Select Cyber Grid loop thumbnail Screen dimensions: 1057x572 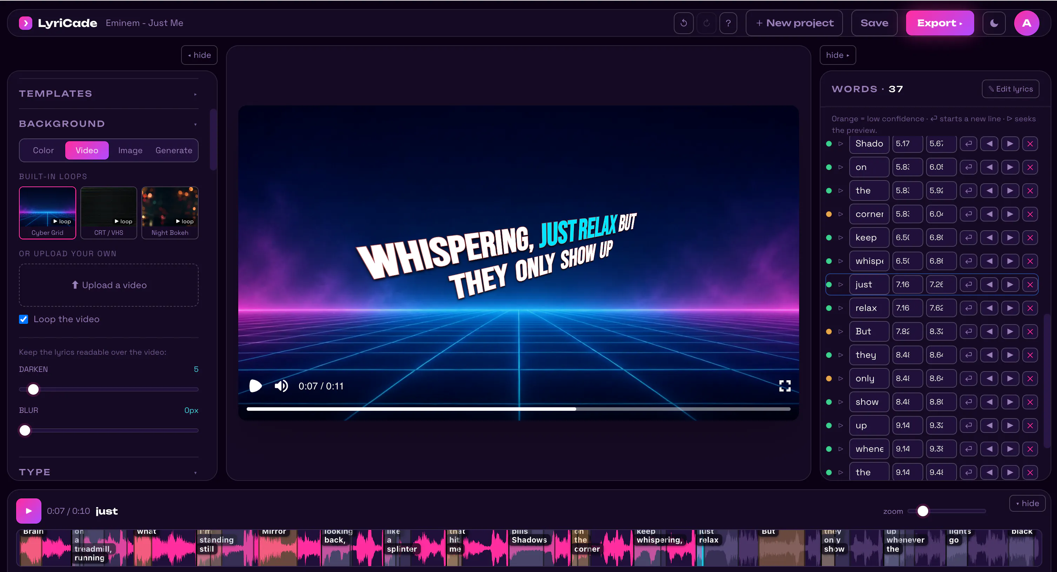pyautogui.click(x=47, y=213)
